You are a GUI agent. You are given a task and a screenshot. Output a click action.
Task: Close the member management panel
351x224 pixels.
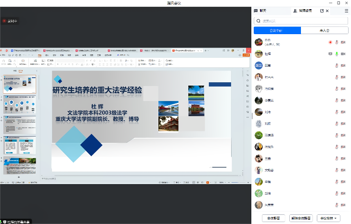click(328, 10)
